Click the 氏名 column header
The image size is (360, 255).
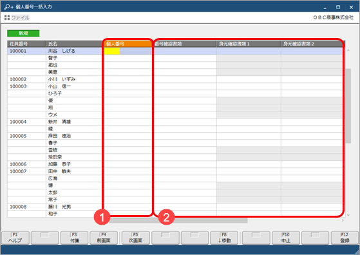[x=75, y=44]
